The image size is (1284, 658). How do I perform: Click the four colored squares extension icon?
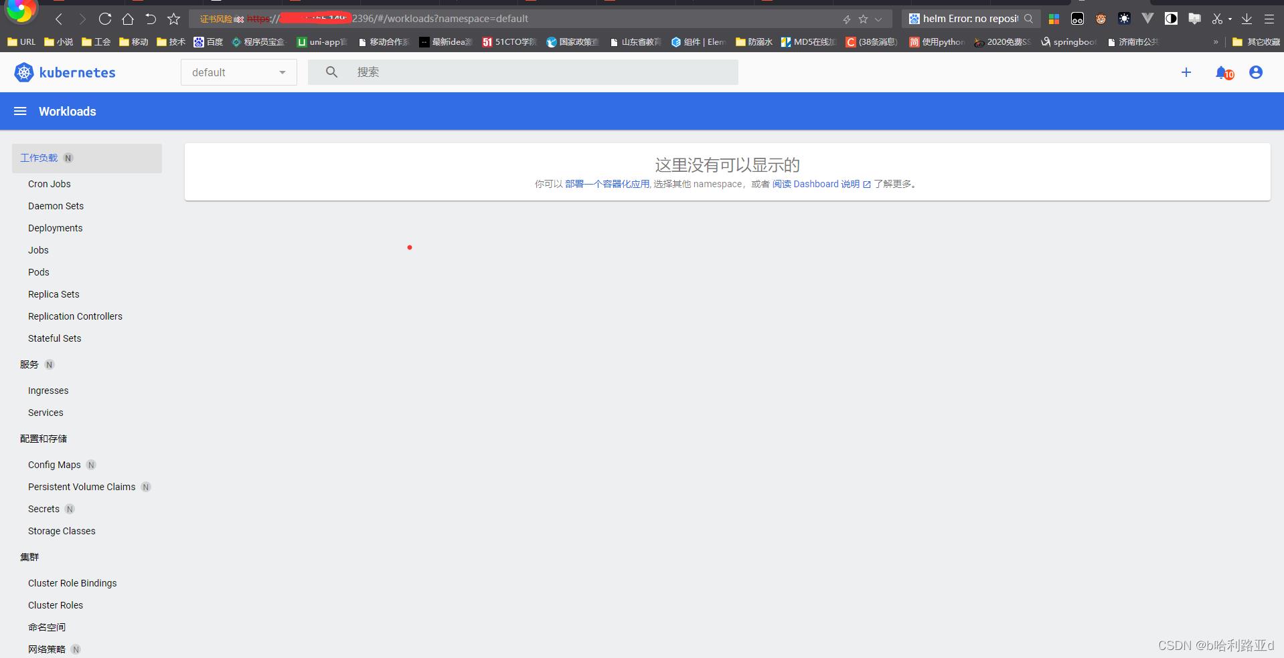[1054, 19]
